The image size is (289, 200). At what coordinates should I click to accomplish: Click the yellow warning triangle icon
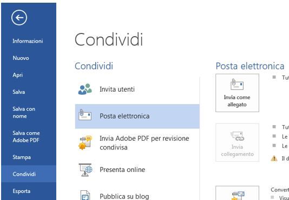click(x=274, y=158)
